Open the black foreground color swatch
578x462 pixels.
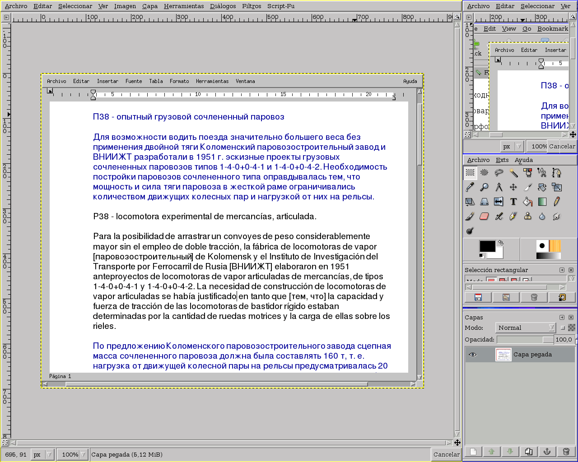[487, 246]
